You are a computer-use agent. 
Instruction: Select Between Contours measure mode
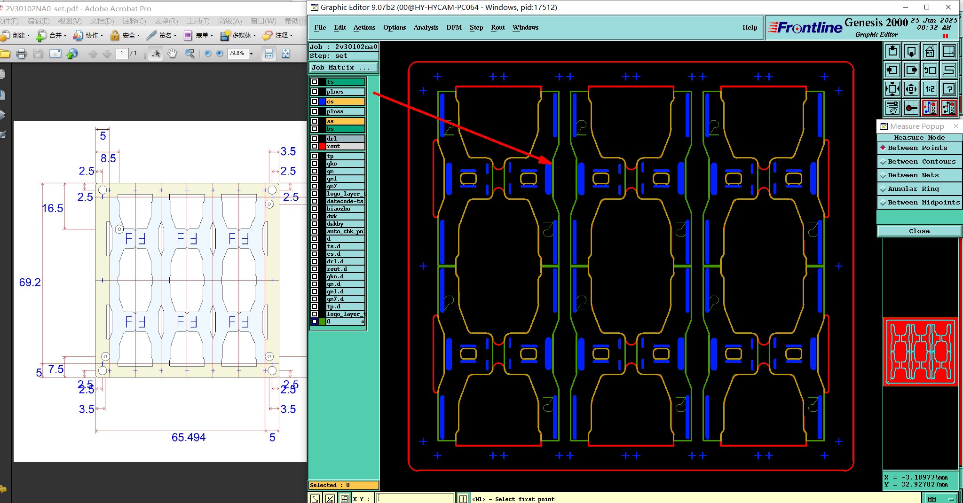point(919,161)
